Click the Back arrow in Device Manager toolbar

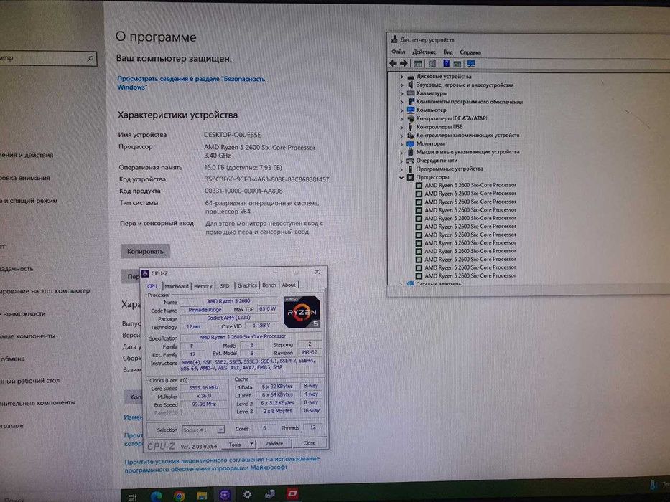(393, 64)
